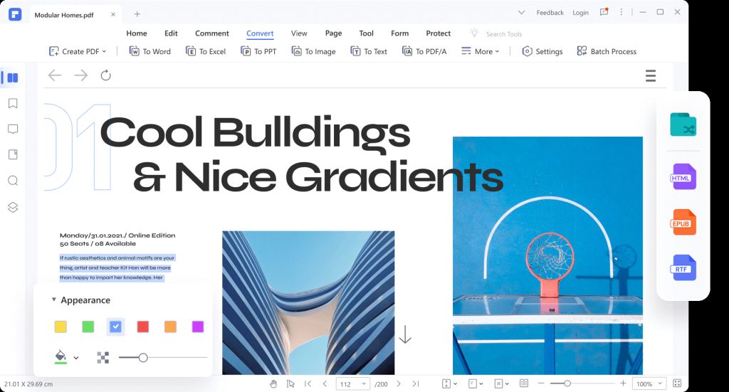
Task: Pick the purple color swatch in Appearance
Action: [x=198, y=327]
